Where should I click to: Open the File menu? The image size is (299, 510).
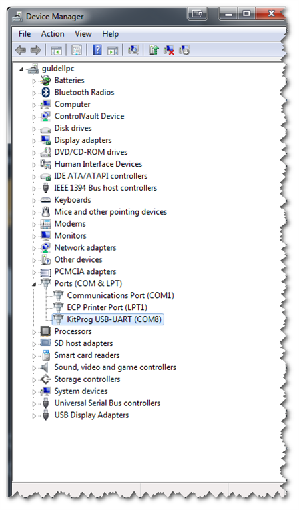point(25,34)
